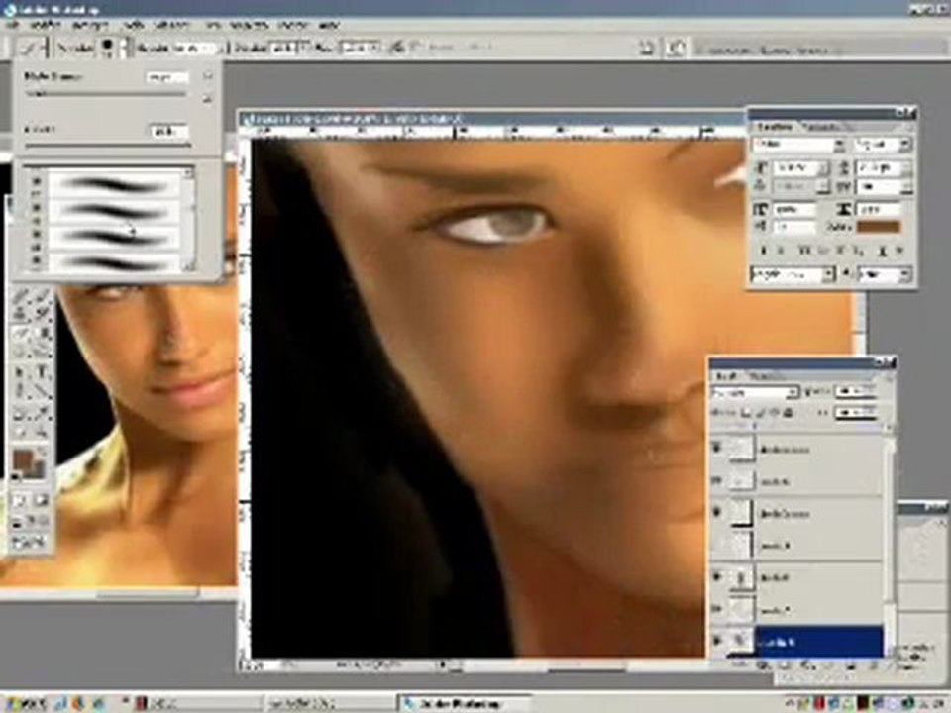Open the Layer menu
Screen dimensions: 951x713
click(x=133, y=25)
